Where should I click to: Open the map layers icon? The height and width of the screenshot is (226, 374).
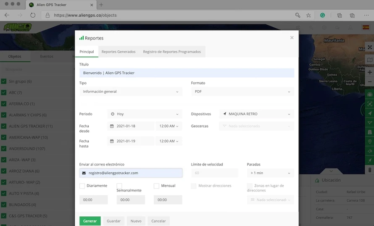point(370,60)
